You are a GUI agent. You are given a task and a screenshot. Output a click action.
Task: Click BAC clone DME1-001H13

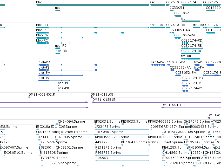click(x=191, y=108)
